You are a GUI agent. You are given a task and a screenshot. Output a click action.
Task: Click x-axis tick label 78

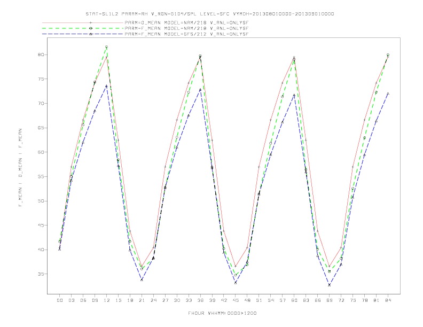click(365, 300)
